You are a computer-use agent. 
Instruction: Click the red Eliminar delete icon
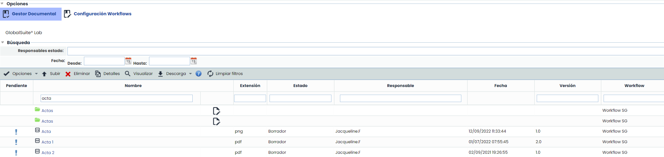coord(68,74)
